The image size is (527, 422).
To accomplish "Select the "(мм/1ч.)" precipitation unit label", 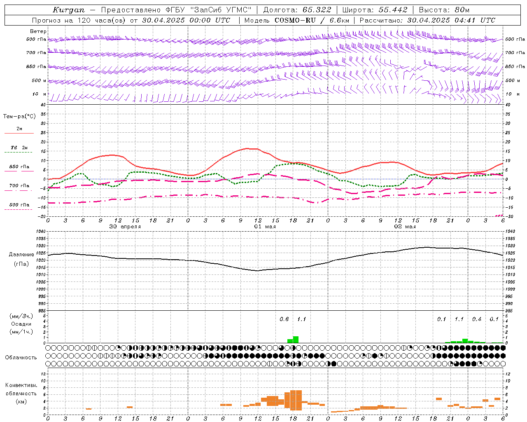I will coord(21,332).
